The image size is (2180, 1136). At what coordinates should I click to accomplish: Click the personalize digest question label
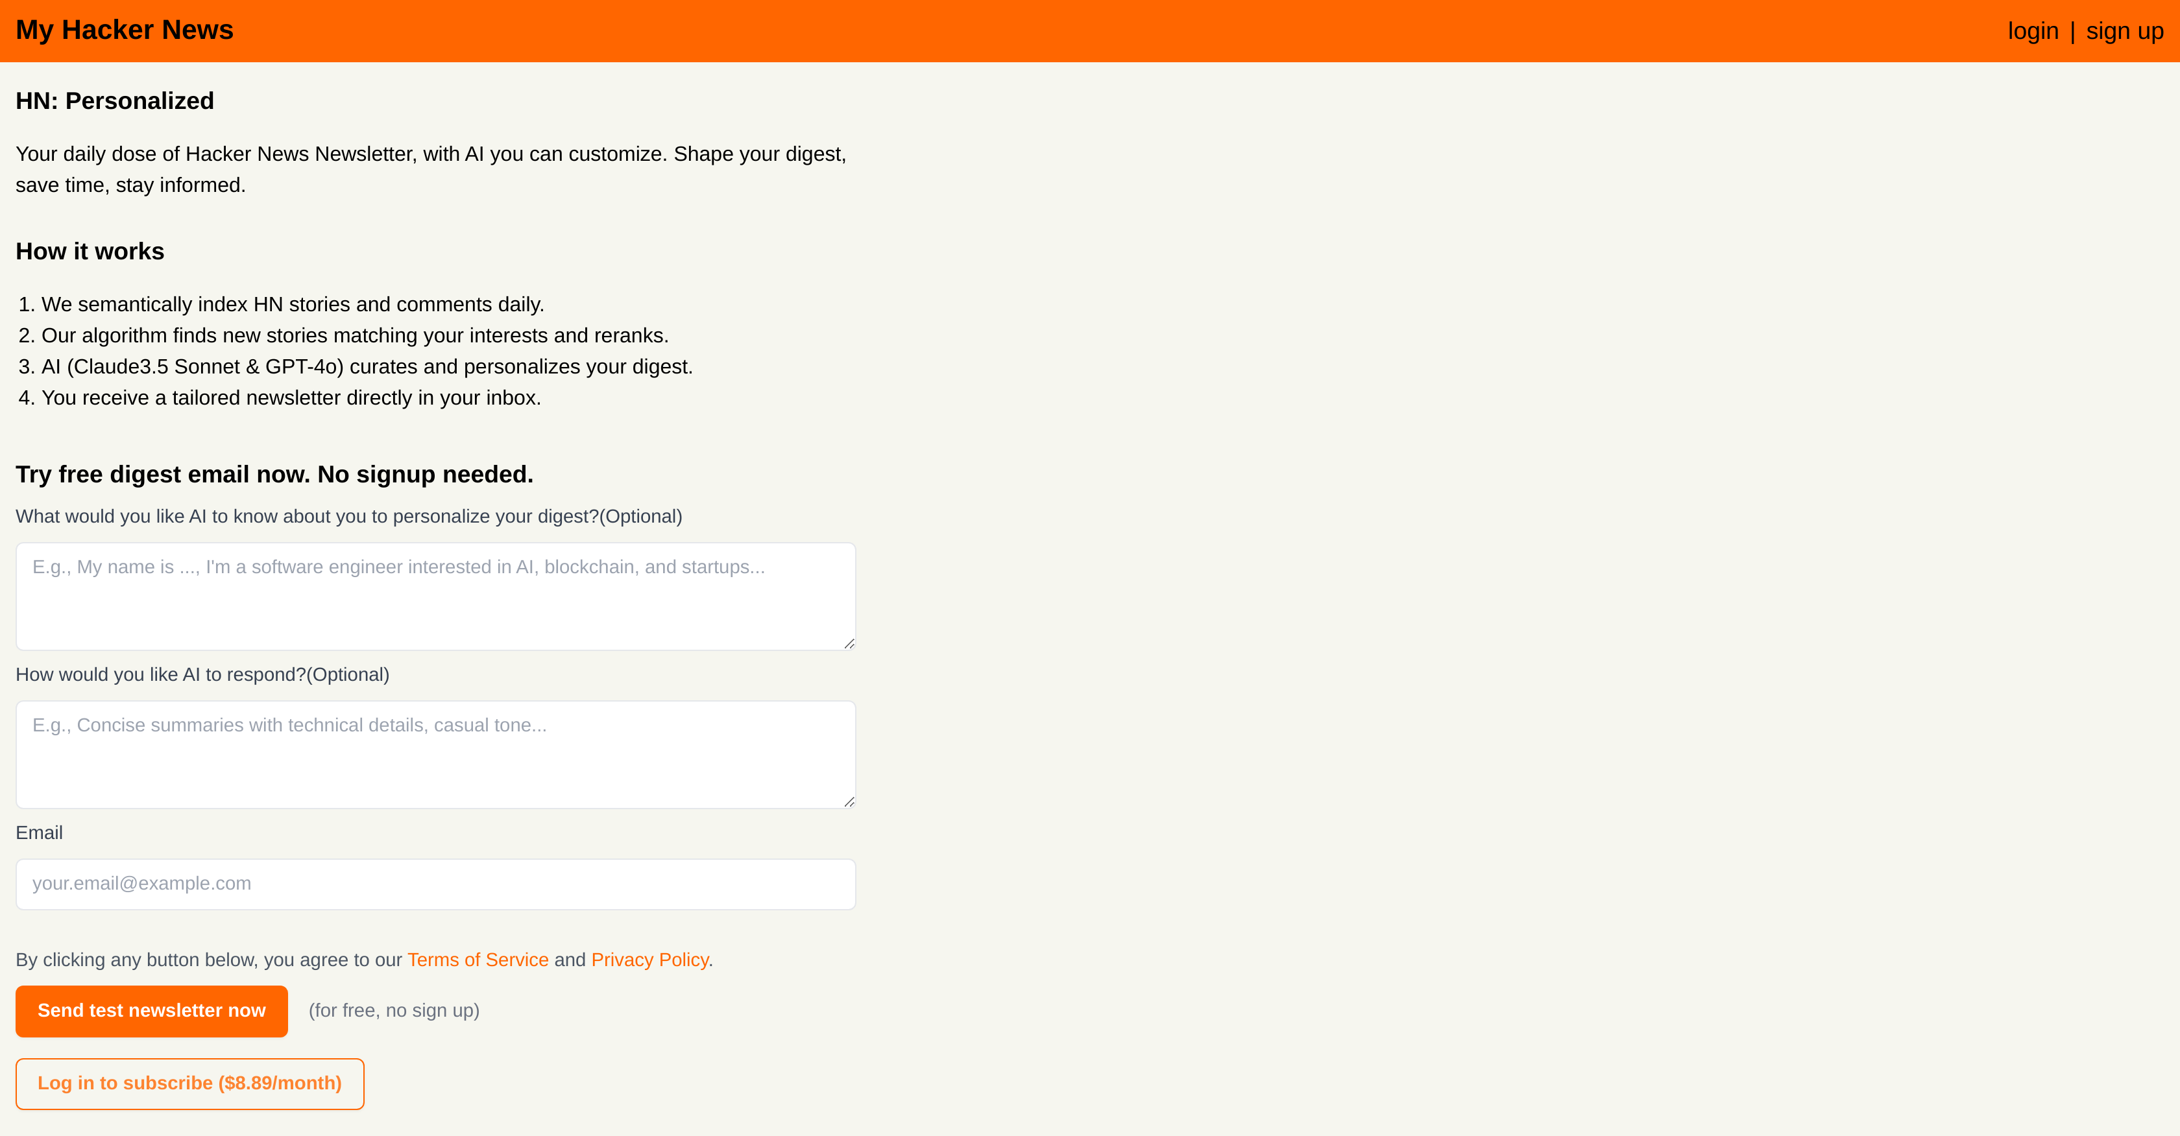348,516
